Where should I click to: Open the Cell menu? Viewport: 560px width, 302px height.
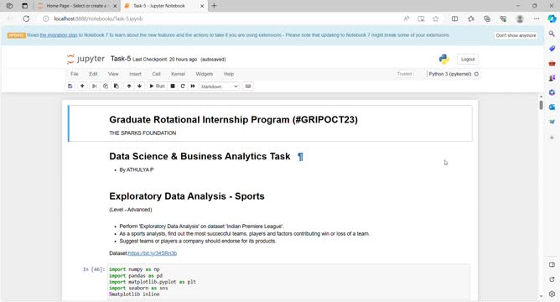pyautogui.click(x=156, y=74)
